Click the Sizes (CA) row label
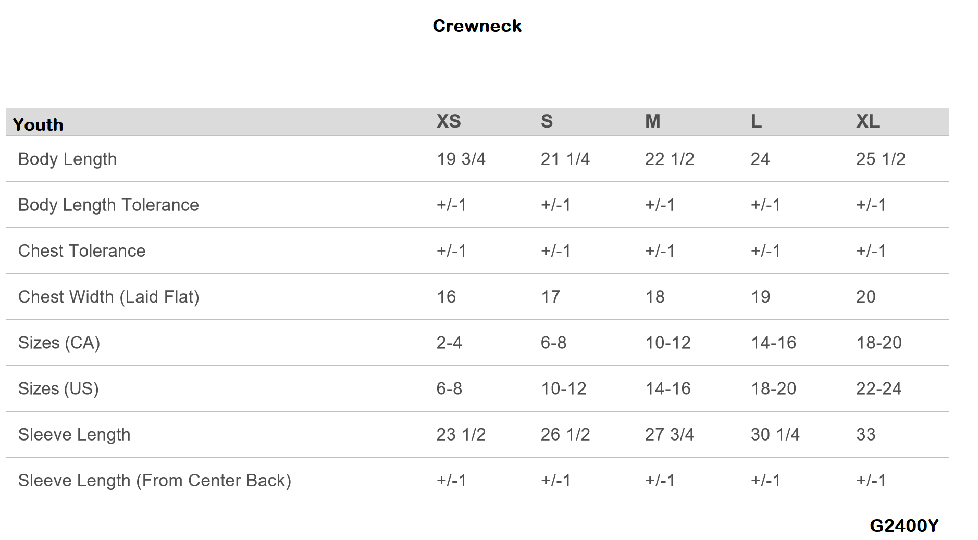The width and height of the screenshot is (978, 540). click(59, 343)
